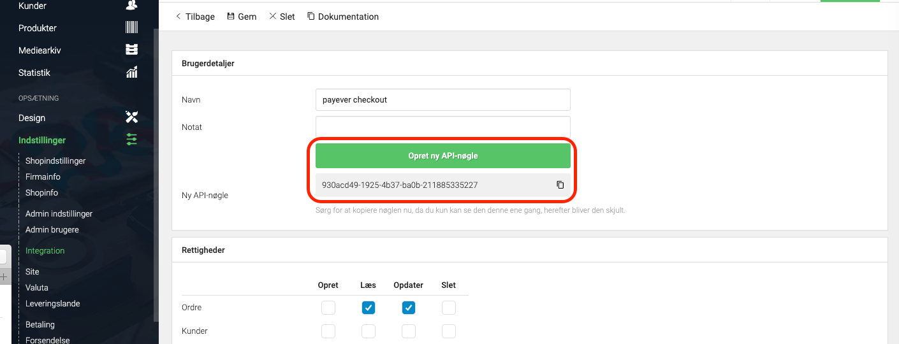899x344 pixels.
Task: Enable the Opret permission for Ordre
Action: pos(328,308)
